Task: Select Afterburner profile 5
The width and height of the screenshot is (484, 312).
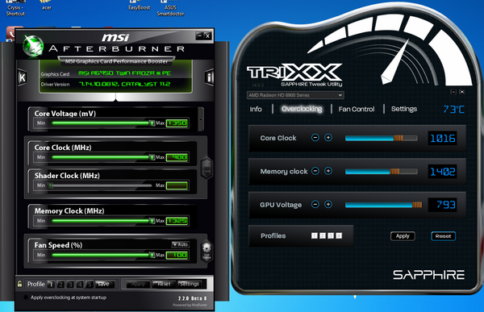Action: click(x=90, y=285)
